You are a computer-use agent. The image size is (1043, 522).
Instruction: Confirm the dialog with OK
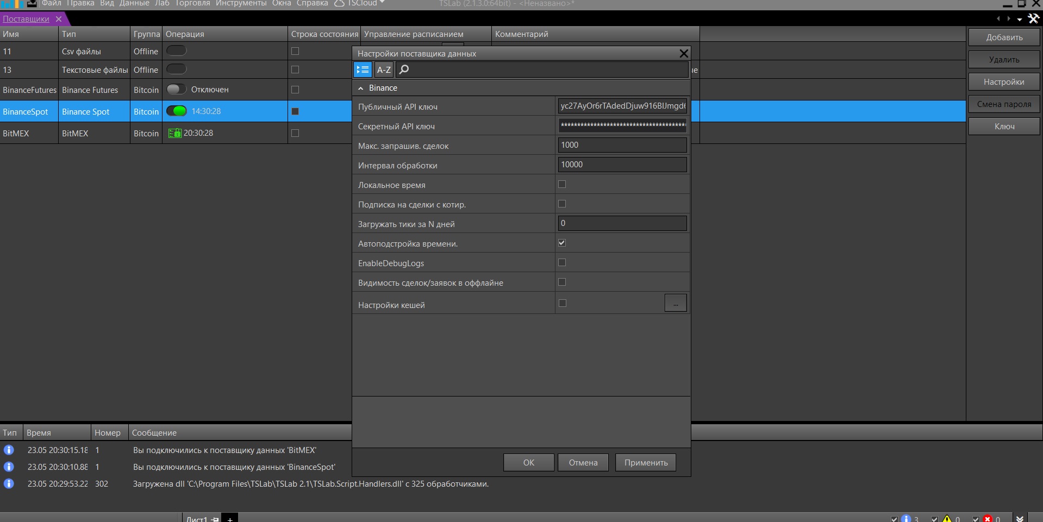pyautogui.click(x=529, y=463)
